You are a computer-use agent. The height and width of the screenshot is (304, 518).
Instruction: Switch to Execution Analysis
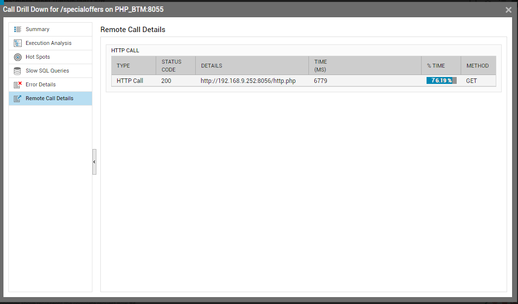(50, 43)
